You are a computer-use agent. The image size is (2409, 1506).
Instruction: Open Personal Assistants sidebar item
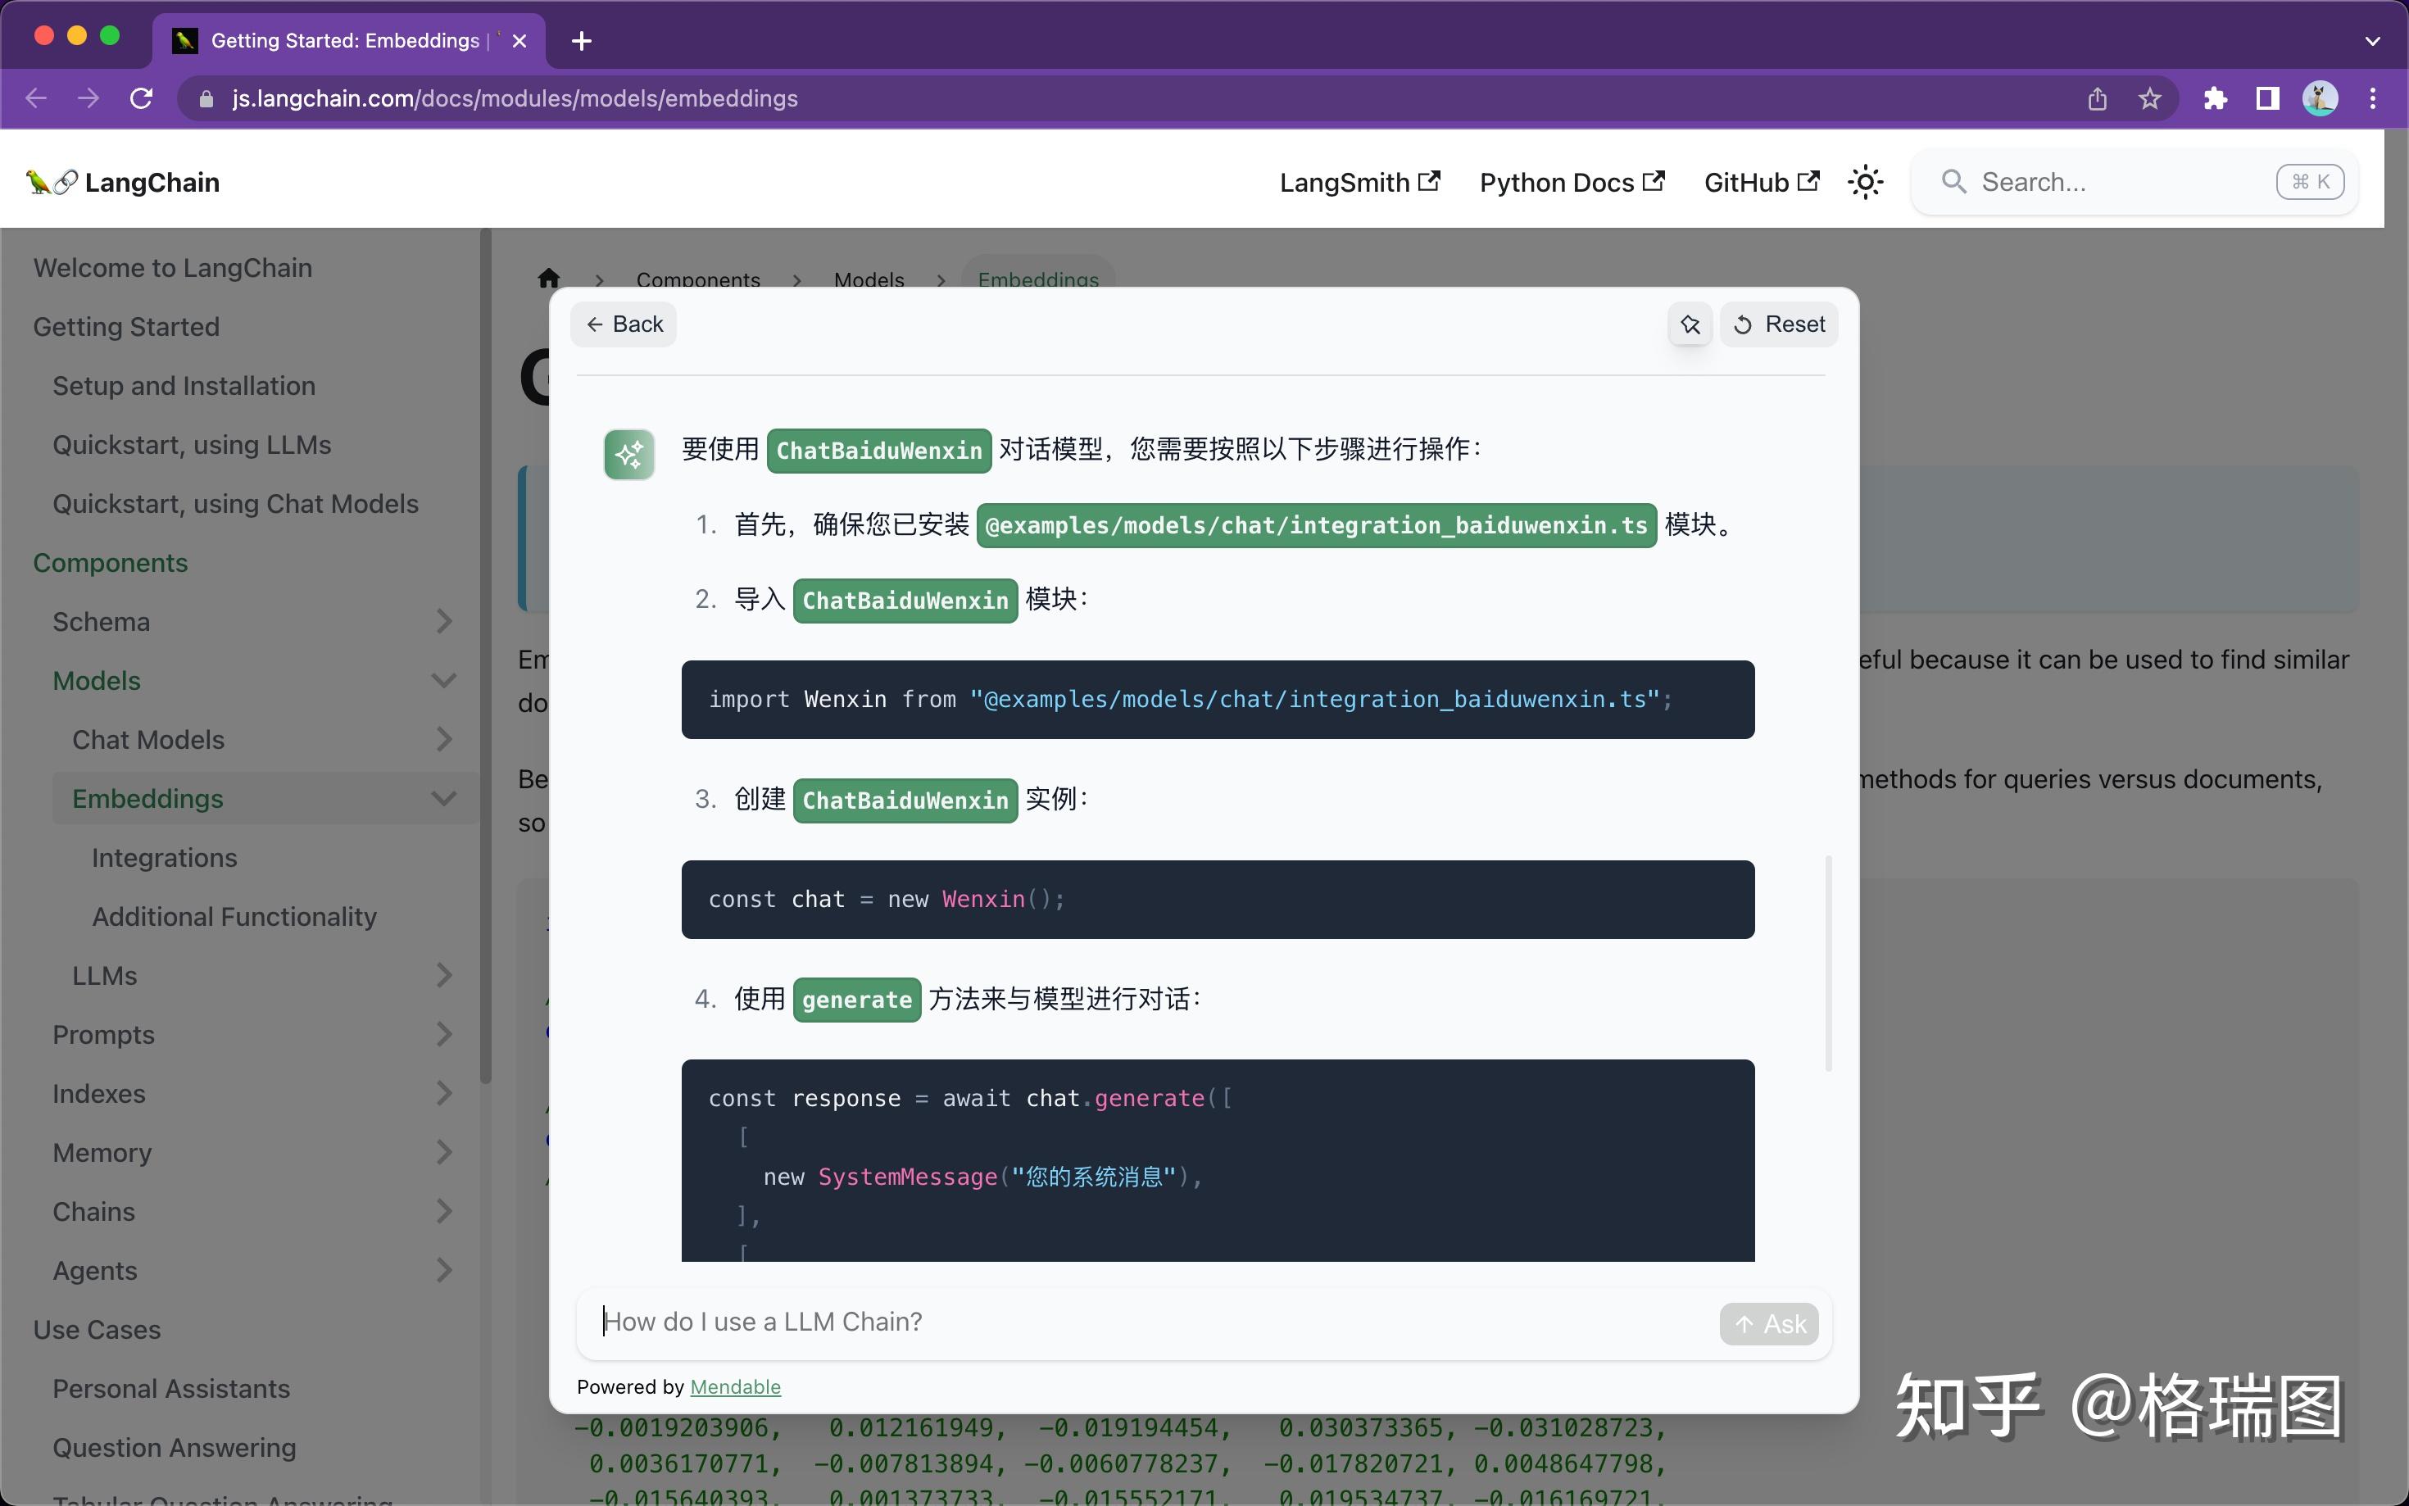pyautogui.click(x=171, y=1389)
